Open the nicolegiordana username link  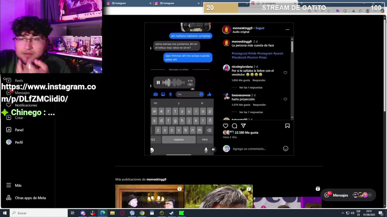(x=242, y=67)
